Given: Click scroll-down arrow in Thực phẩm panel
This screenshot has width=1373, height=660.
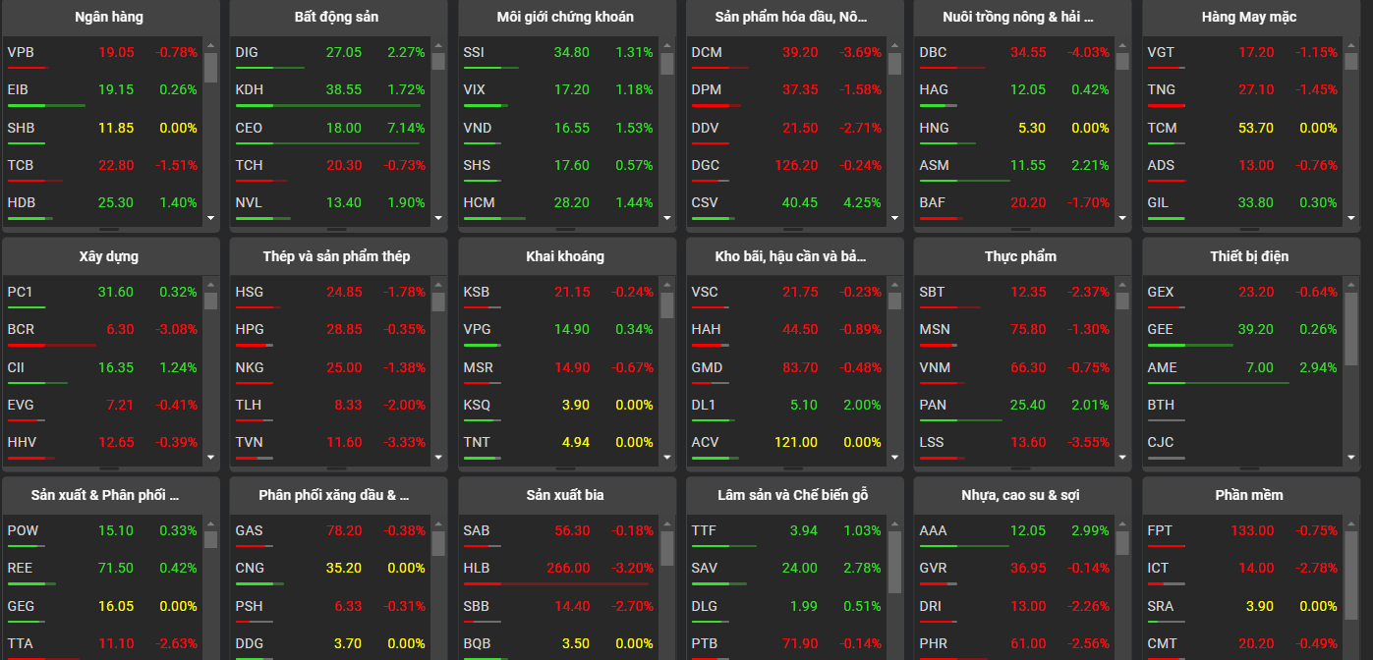Looking at the screenshot, I should point(1122,456).
